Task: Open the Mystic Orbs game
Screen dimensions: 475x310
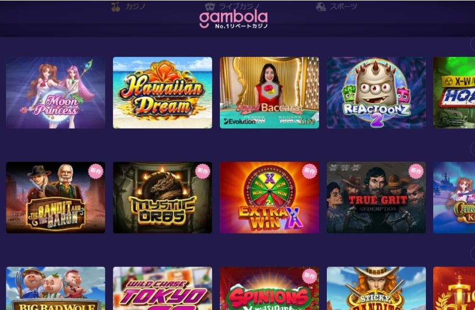Action: pos(162,197)
